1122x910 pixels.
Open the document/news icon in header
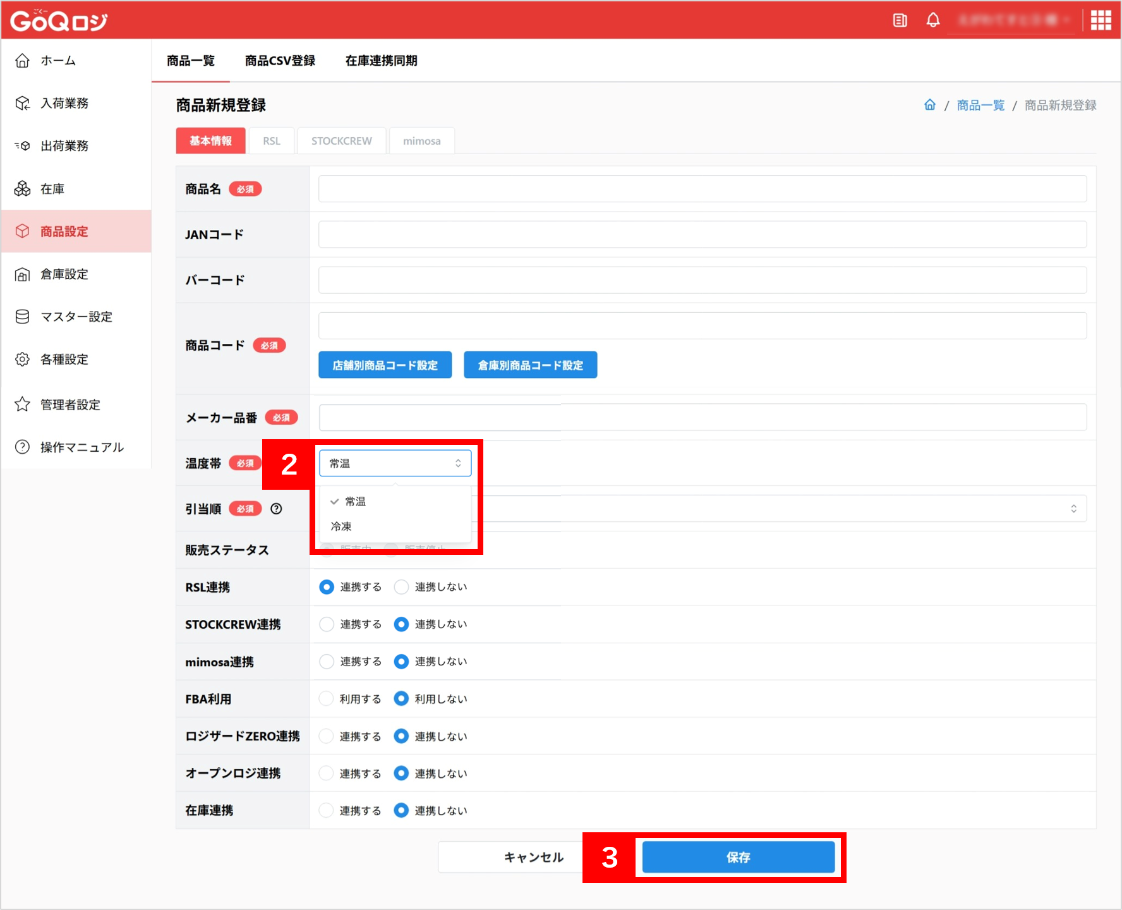tap(900, 20)
